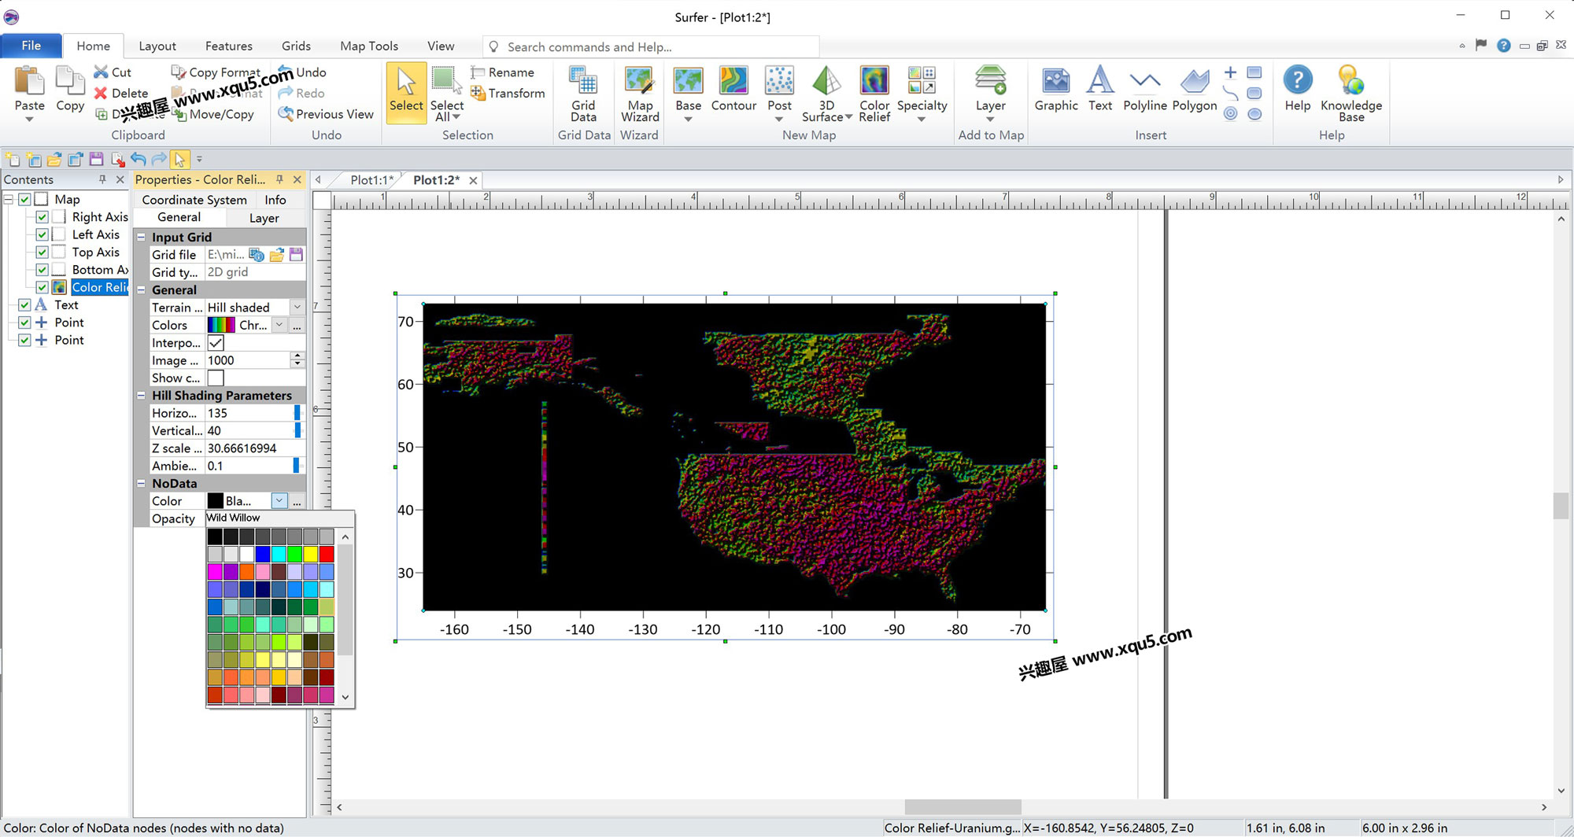Create a new Contour map
This screenshot has width=1574, height=837.
tap(733, 90)
